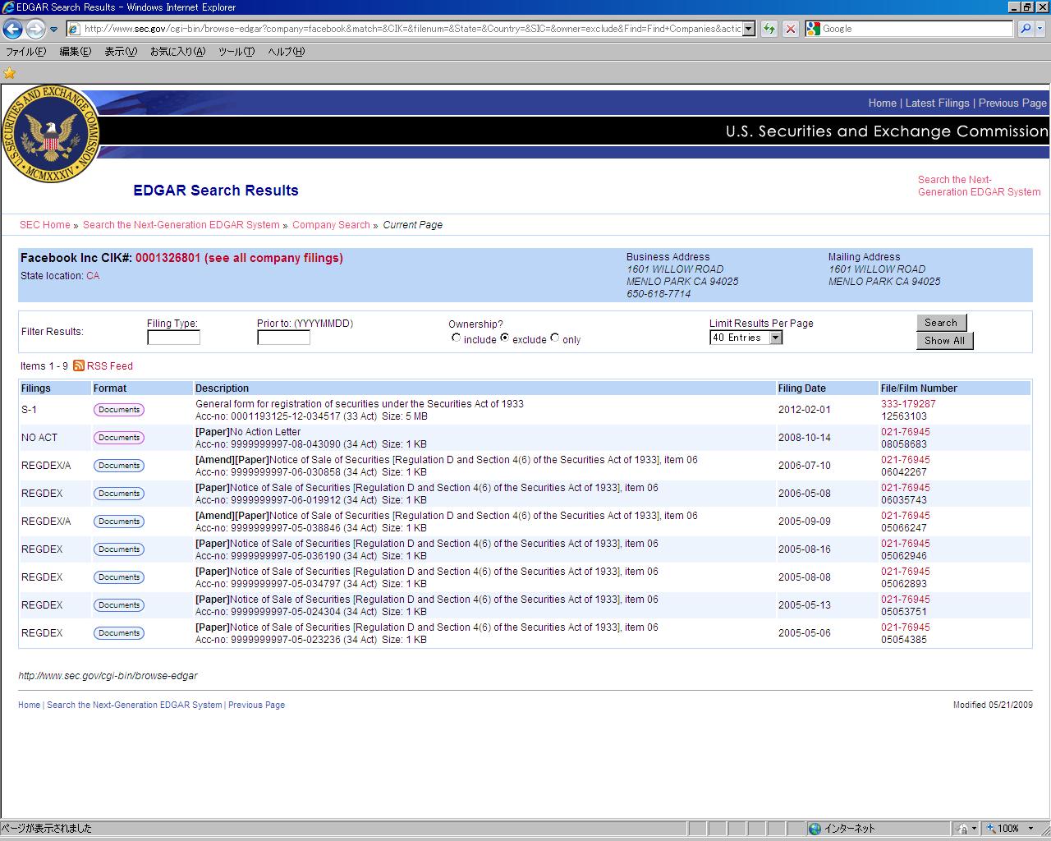Open the 021-76945 link in the NO ACT row
This screenshot has width=1051, height=841.
tap(906, 432)
